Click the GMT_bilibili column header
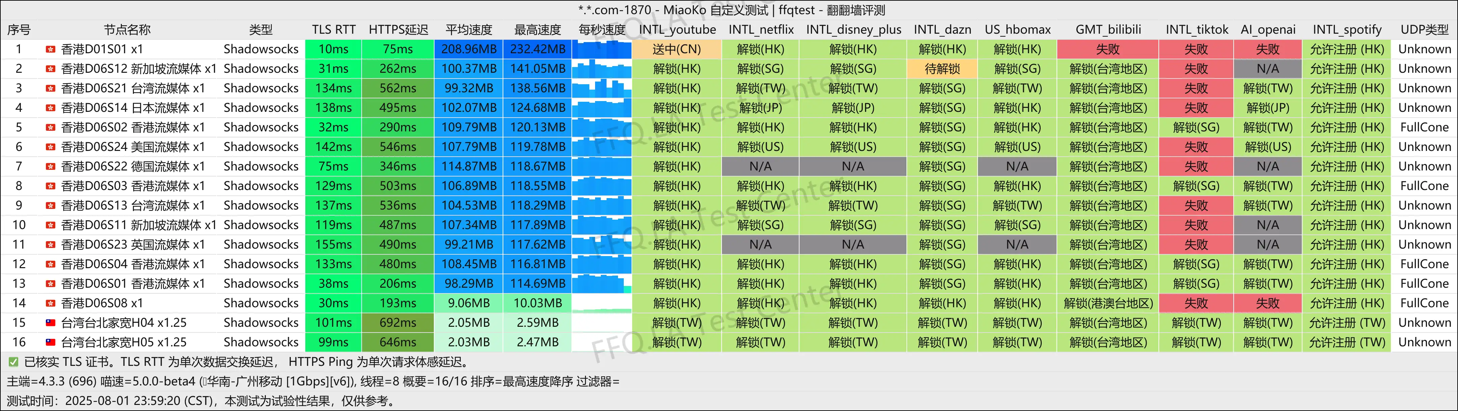The height and width of the screenshot is (411, 1458). [x=1108, y=30]
